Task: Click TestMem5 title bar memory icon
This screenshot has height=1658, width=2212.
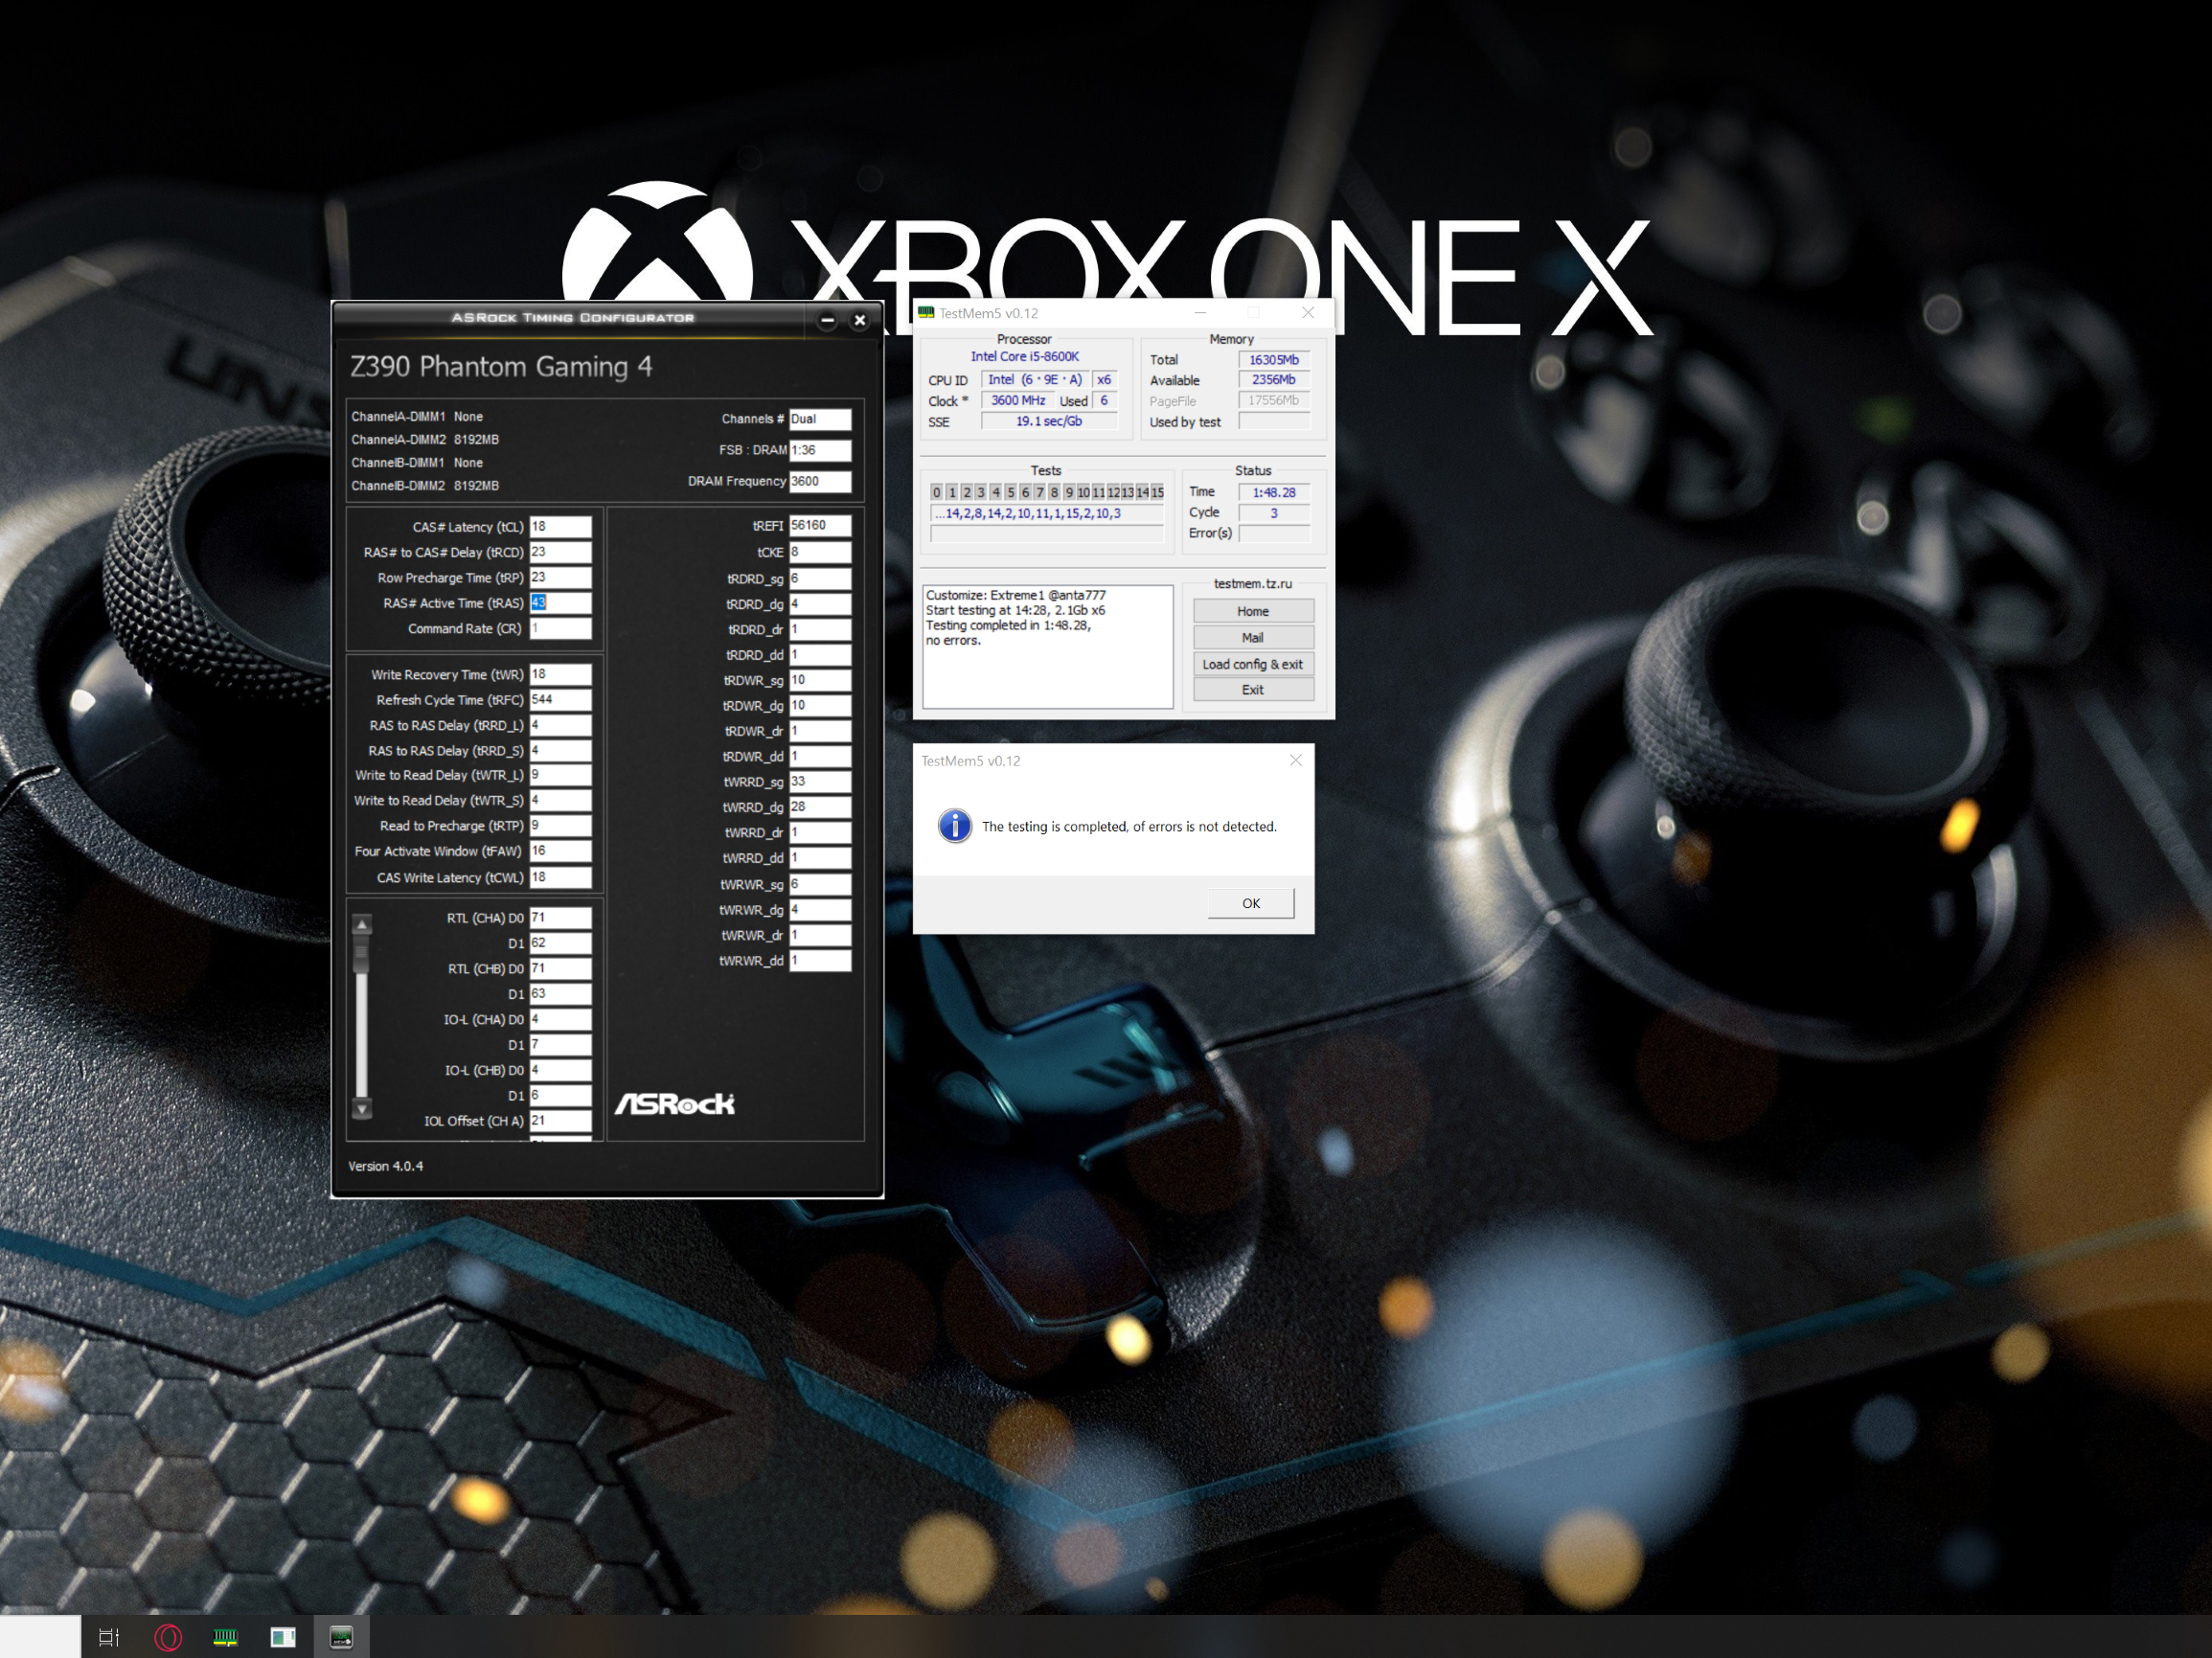Action: pyautogui.click(x=926, y=313)
